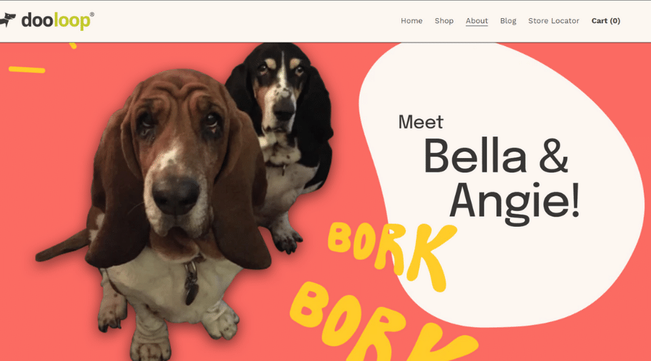Click the "Angie!" heading text

(x=514, y=202)
